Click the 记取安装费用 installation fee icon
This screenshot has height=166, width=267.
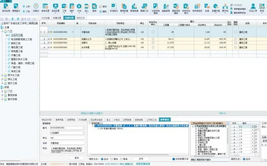pos(156,6)
